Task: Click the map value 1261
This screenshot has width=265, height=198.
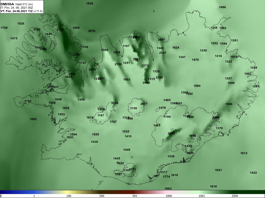Action: (235, 40)
